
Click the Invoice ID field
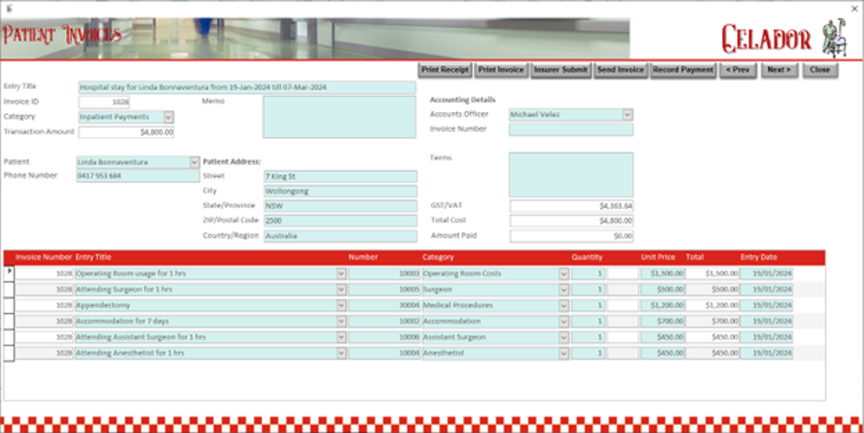[x=104, y=103]
